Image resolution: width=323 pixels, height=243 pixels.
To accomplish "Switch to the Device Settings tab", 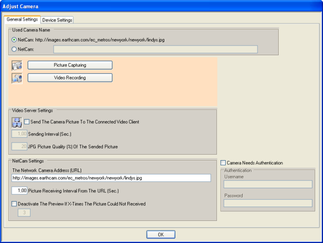I will [x=57, y=20].
